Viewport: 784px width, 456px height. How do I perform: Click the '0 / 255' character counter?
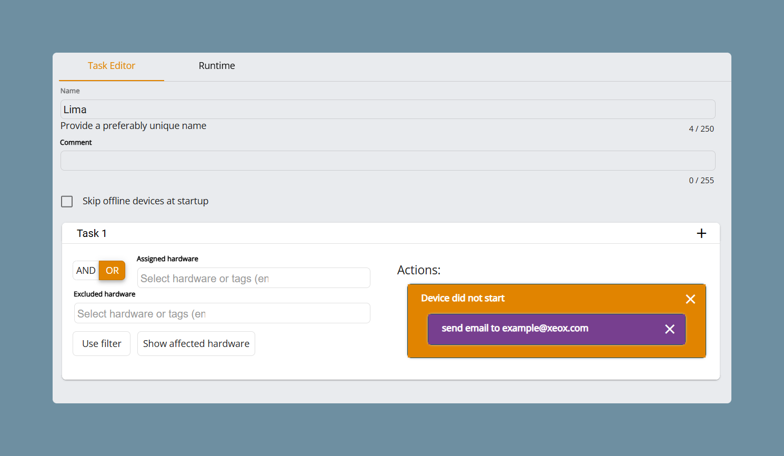click(701, 181)
